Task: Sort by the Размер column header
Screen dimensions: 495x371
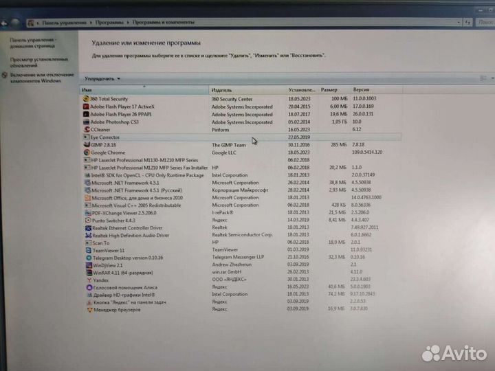Action: (x=335, y=90)
